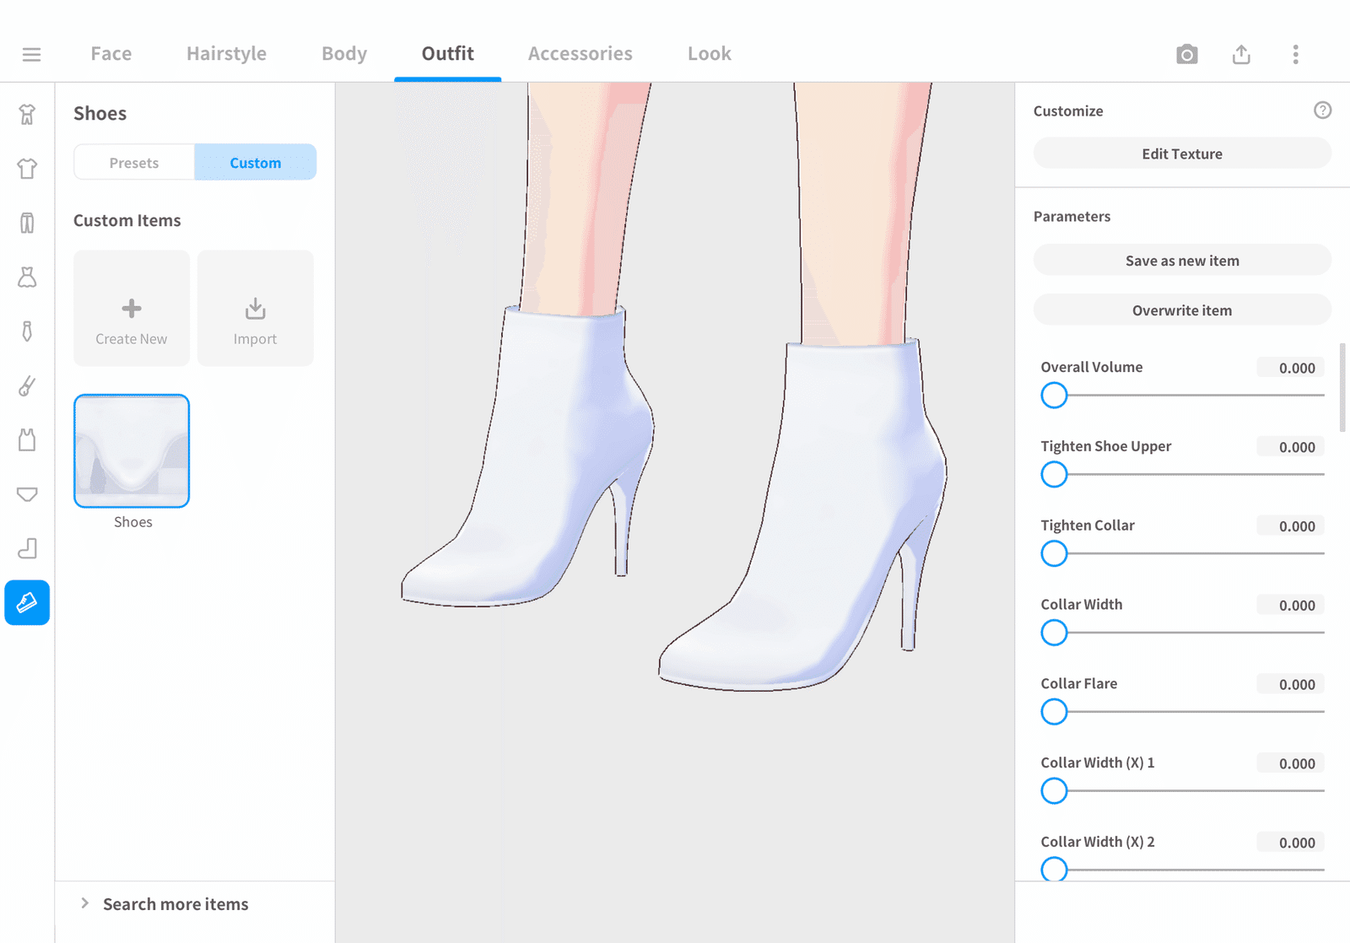This screenshot has width=1350, height=943.
Task: Click the export upload icon
Action: tap(1241, 55)
